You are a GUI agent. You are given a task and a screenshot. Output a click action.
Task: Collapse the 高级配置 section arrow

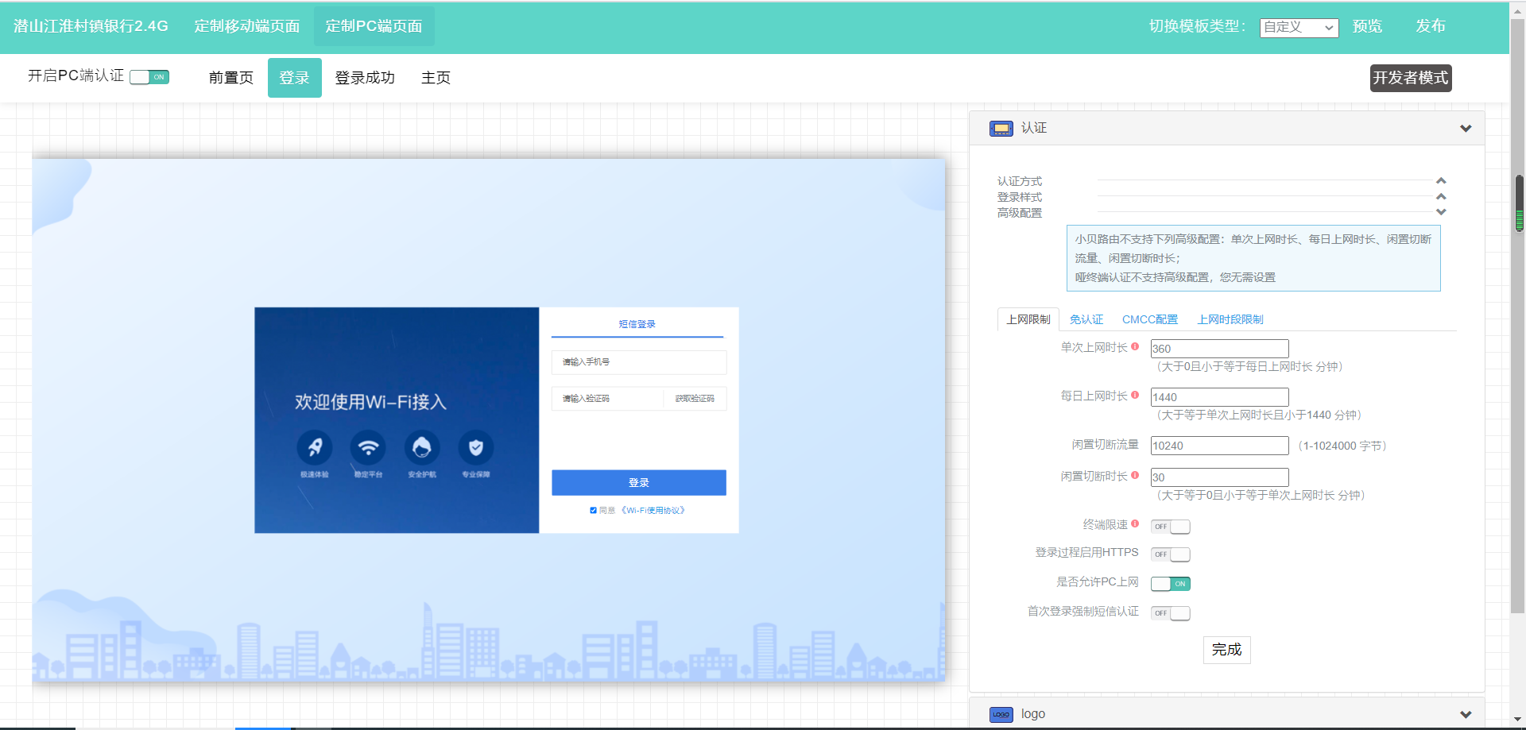tap(1441, 212)
